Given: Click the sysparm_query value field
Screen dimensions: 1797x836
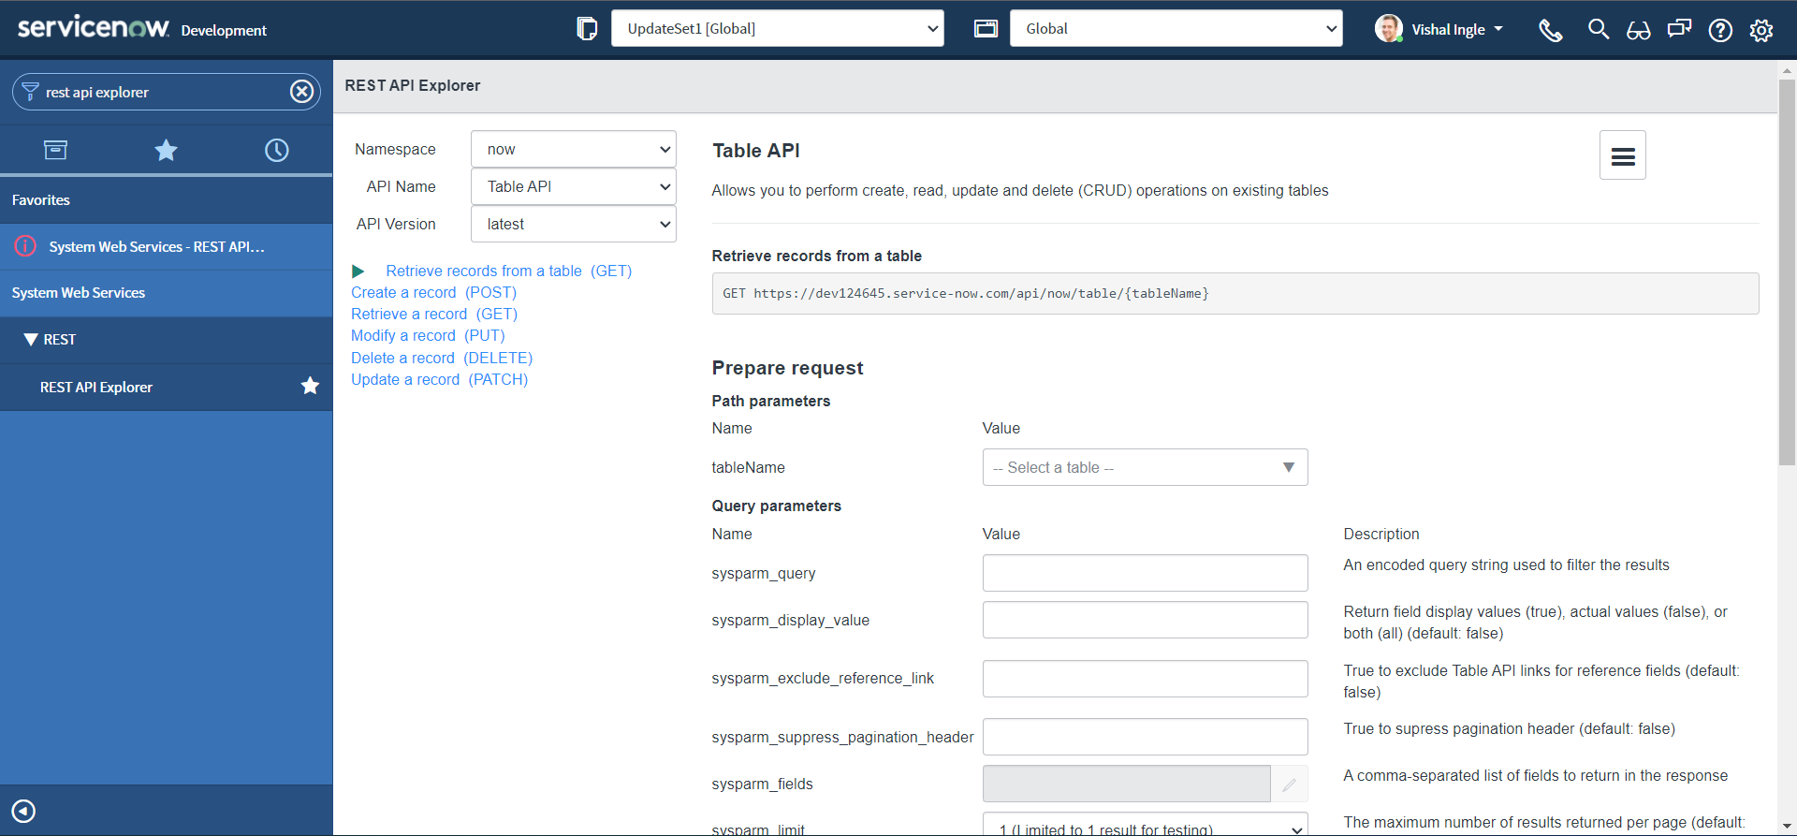Looking at the screenshot, I should tap(1146, 573).
